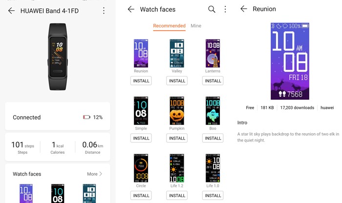Viewport: 342px width, 203px height.
Task: Go back from Reunion details screen
Action: pos(244,9)
